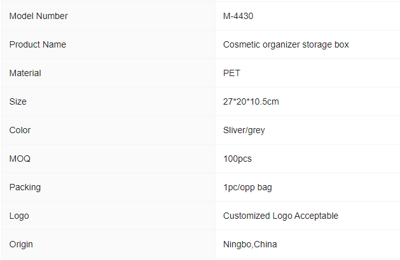This screenshot has width=400, height=260.
Task: Select the 27*20*10.5cm size value
Action: (251, 101)
